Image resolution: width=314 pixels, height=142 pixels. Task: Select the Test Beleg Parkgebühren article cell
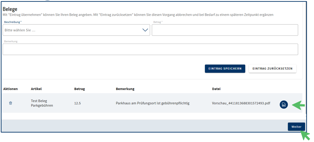pos(42,103)
